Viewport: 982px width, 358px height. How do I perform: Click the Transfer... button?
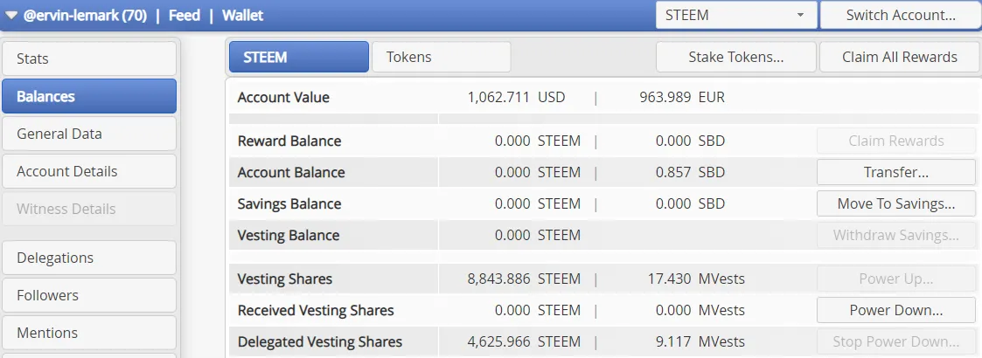click(x=896, y=172)
